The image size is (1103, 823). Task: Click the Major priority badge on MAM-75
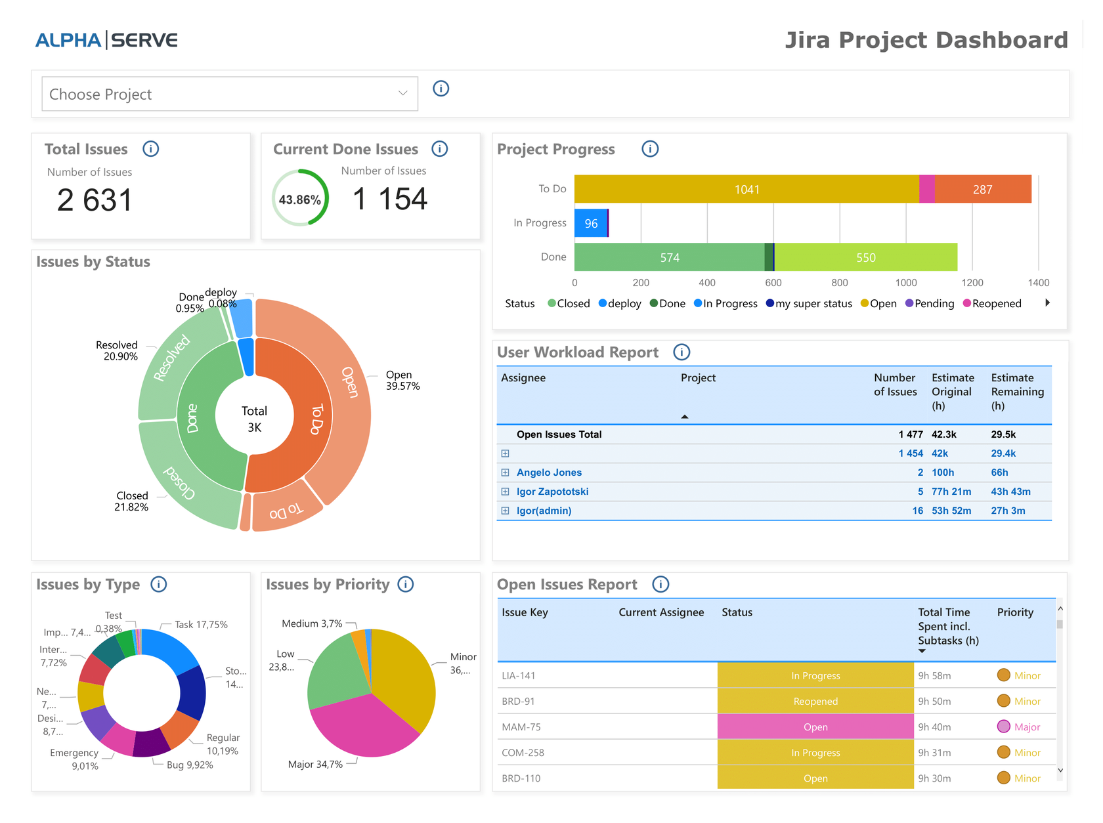[1018, 727]
